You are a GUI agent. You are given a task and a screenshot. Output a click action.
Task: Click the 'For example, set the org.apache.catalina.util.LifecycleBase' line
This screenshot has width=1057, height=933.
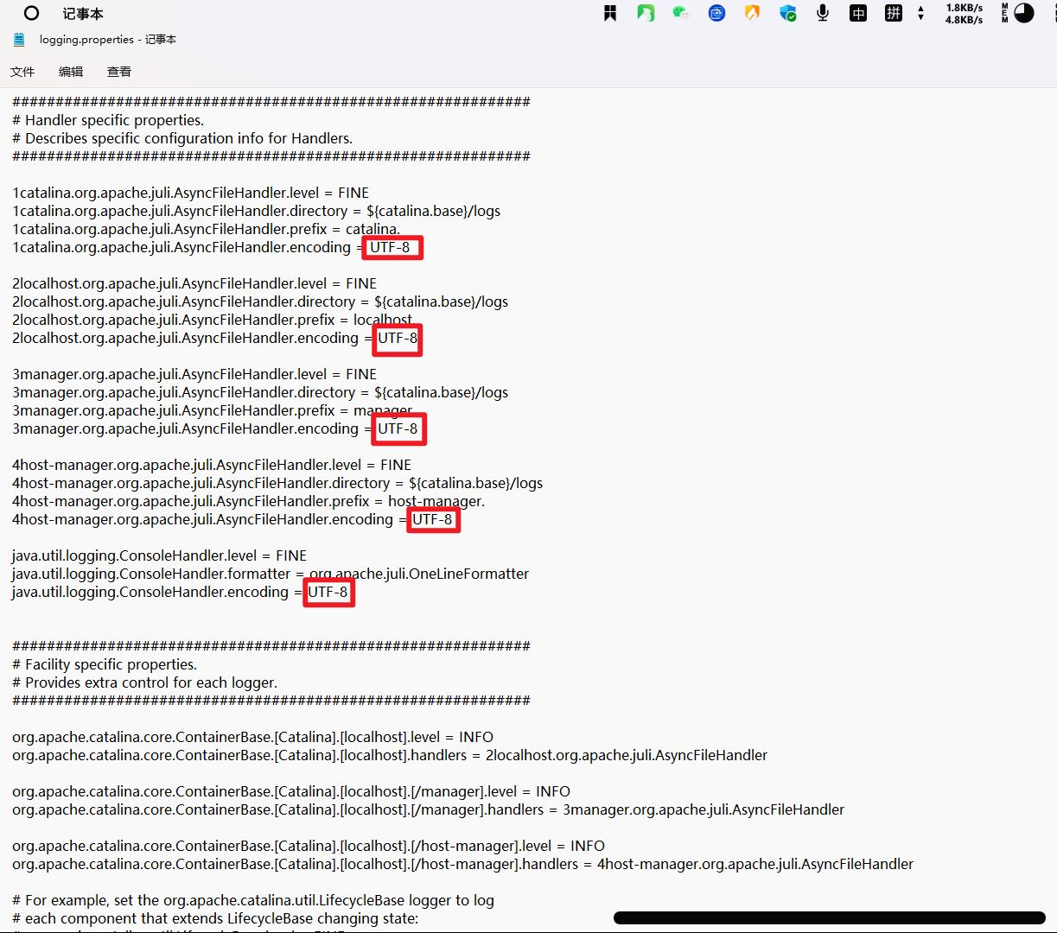pos(253,900)
